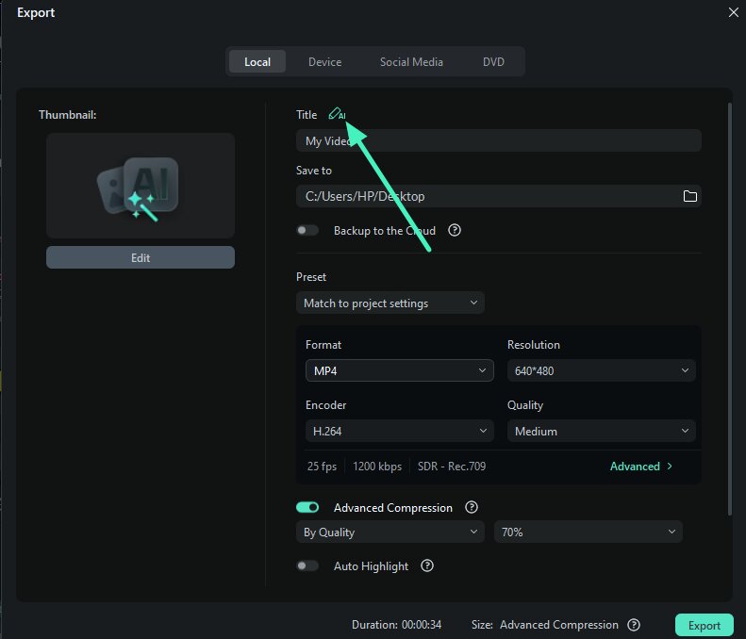Screen dimensions: 746x639
Task: Show help for Advanced Compression
Action: 471,507
